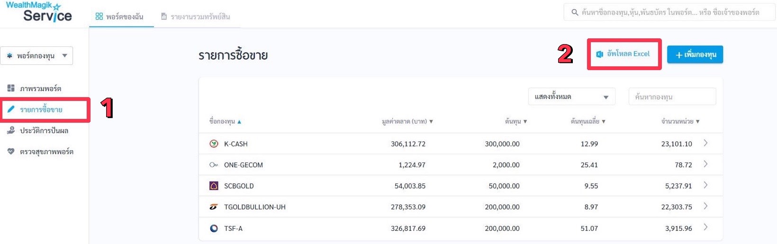Focus the ค้นหากองทุน search field
The width and height of the screenshot is (777, 244).
672,97
